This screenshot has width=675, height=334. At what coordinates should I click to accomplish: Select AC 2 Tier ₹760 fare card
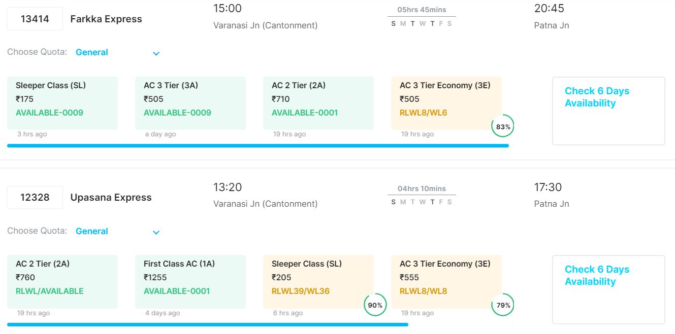[x=62, y=281]
